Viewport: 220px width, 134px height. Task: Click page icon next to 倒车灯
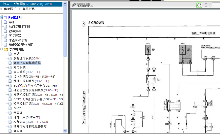tap(10, 113)
